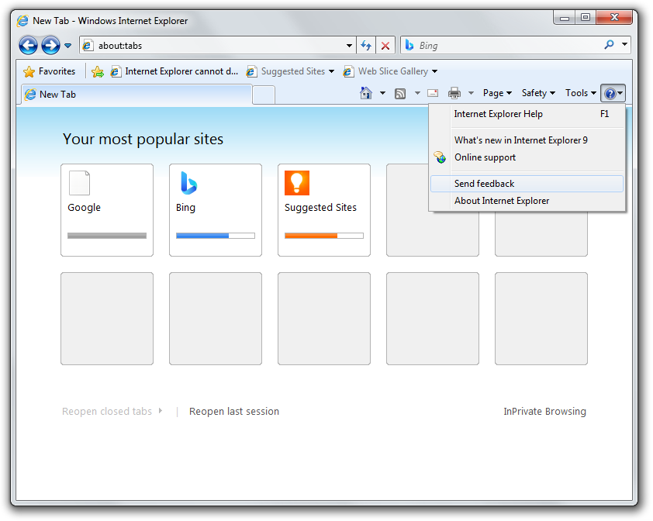Open the Page menu
Screen dimensions: 653x521
(x=497, y=93)
